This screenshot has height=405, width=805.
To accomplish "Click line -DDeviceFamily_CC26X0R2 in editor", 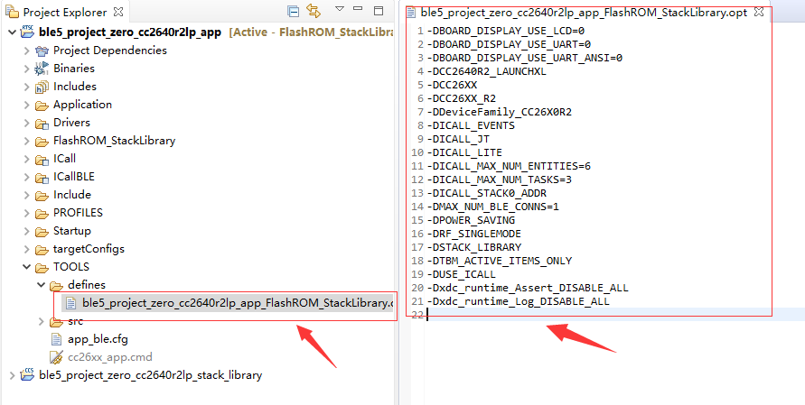I will tap(499, 112).
